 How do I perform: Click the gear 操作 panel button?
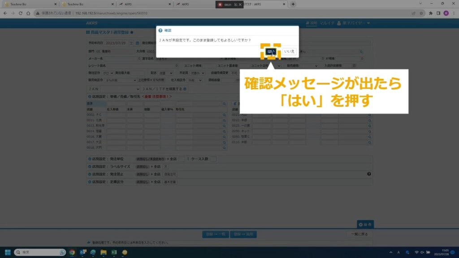[365, 224]
